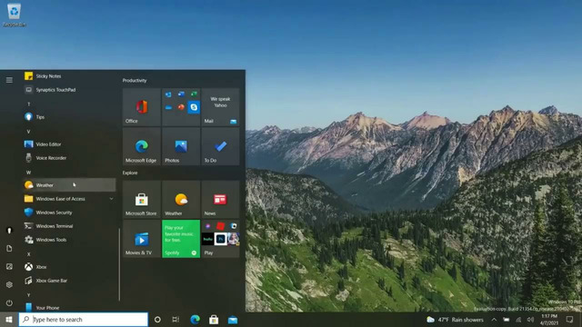Open the Photos tile
Screen dimensions: 582x327
pos(181,146)
